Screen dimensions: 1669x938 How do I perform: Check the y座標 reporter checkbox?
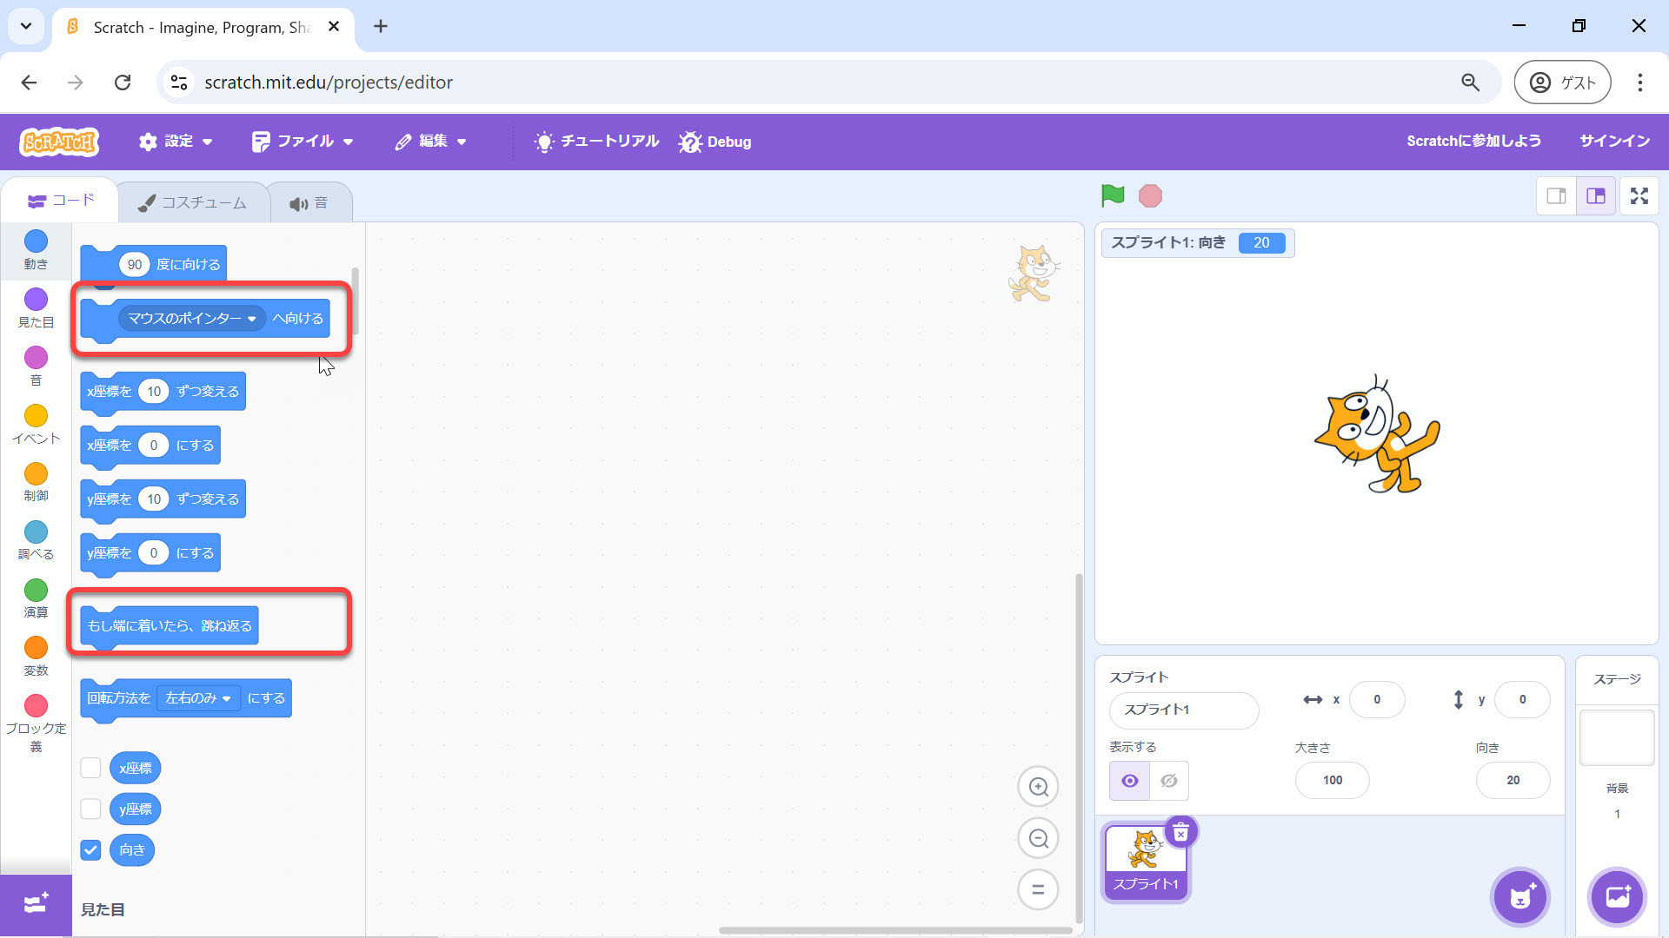pyautogui.click(x=90, y=809)
